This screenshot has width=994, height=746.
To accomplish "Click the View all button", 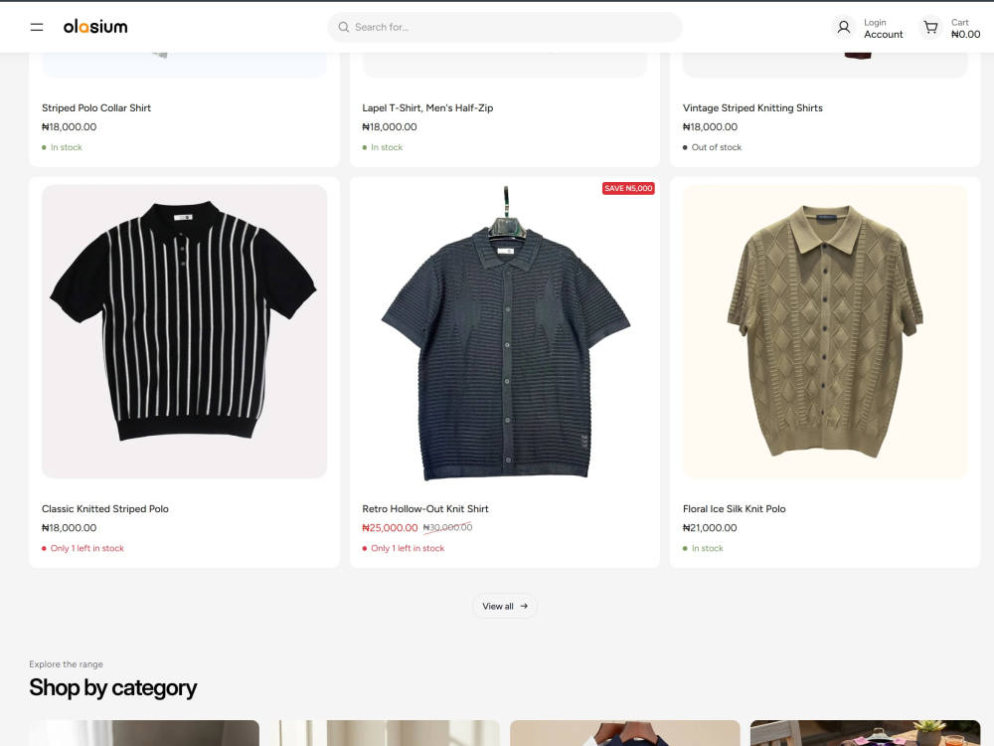I will (x=505, y=606).
